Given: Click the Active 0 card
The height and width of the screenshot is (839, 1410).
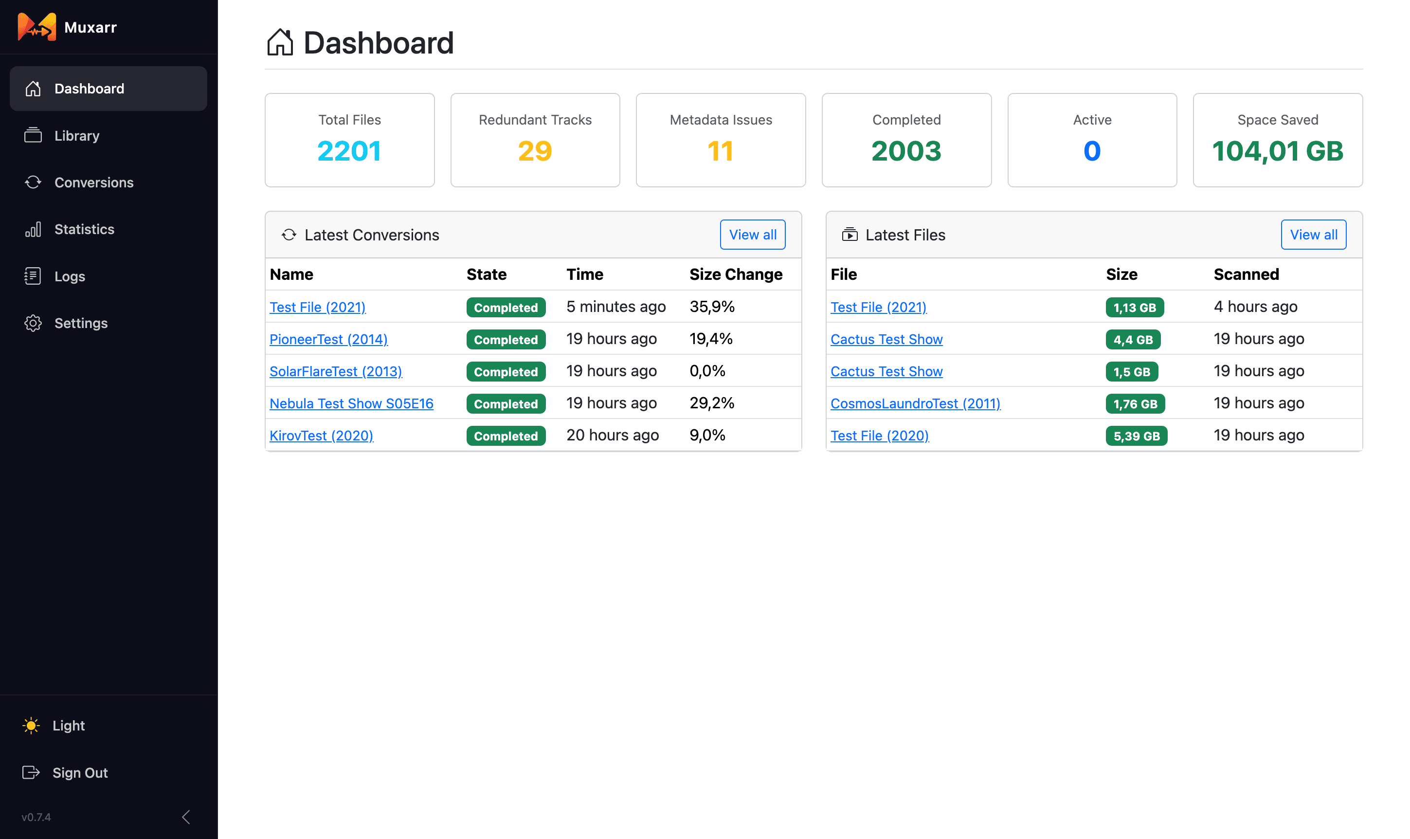Looking at the screenshot, I should click(1092, 140).
